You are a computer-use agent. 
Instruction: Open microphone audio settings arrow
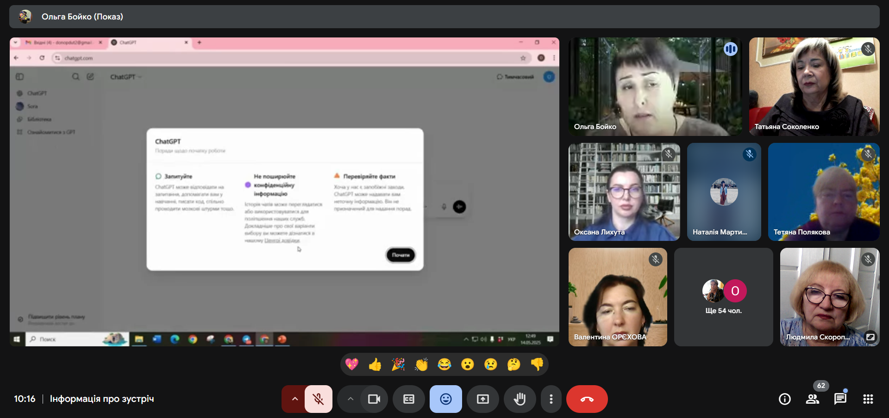point(294,399)
